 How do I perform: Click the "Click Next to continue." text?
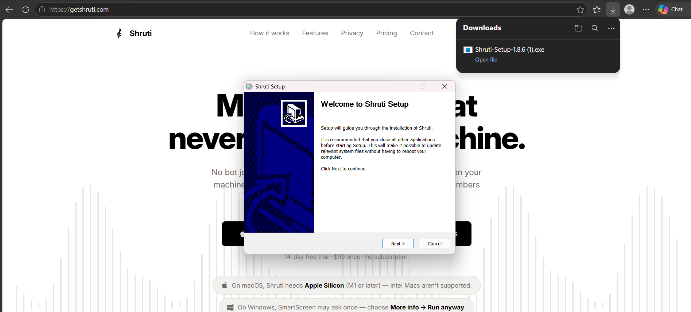344,169
